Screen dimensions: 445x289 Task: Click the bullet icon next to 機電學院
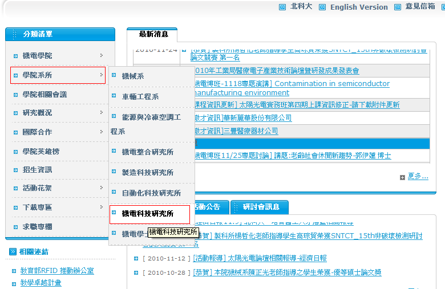tap(15, 56)
